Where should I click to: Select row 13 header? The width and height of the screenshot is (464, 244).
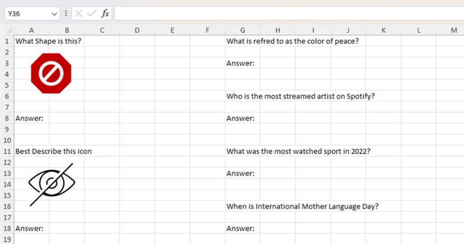tap(7, 173)
